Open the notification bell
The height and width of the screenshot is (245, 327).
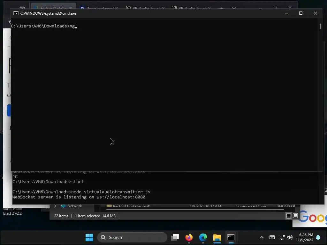[x=318, y=237]
